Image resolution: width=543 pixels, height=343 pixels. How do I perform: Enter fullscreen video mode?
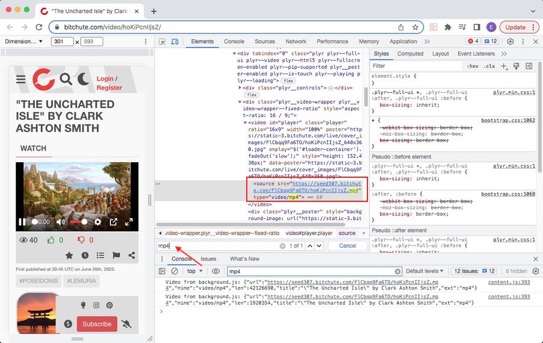[129, 222]
